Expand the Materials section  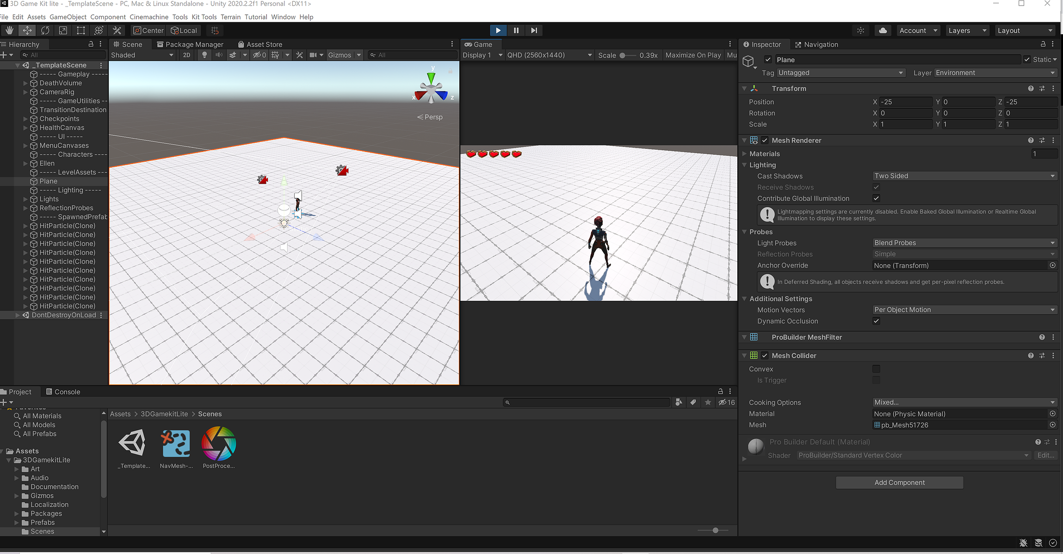point(744,154)
